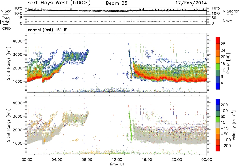Click the '60' Nave axis value
This screenshot has height=166, width=239.
214,18
